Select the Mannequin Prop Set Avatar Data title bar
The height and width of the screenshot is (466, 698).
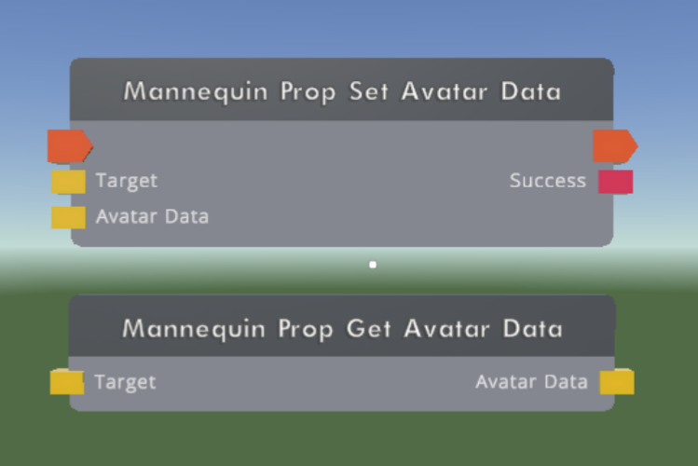pyautogui.click(x=342, y=89)
